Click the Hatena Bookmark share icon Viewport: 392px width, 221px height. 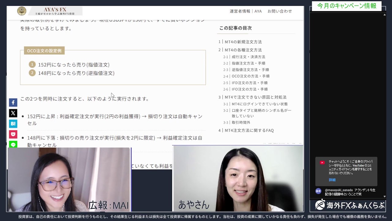[x=13, y=124]
